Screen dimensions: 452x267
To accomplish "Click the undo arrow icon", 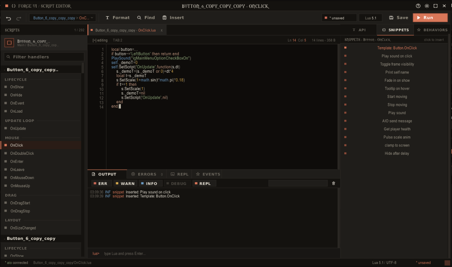I will coord(9,18).
